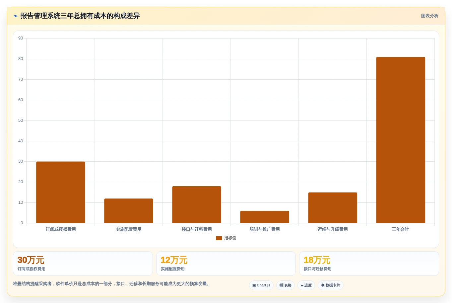Click the 三年合计 x-axis label
The image size is (452, 303).
pos(401,229)
